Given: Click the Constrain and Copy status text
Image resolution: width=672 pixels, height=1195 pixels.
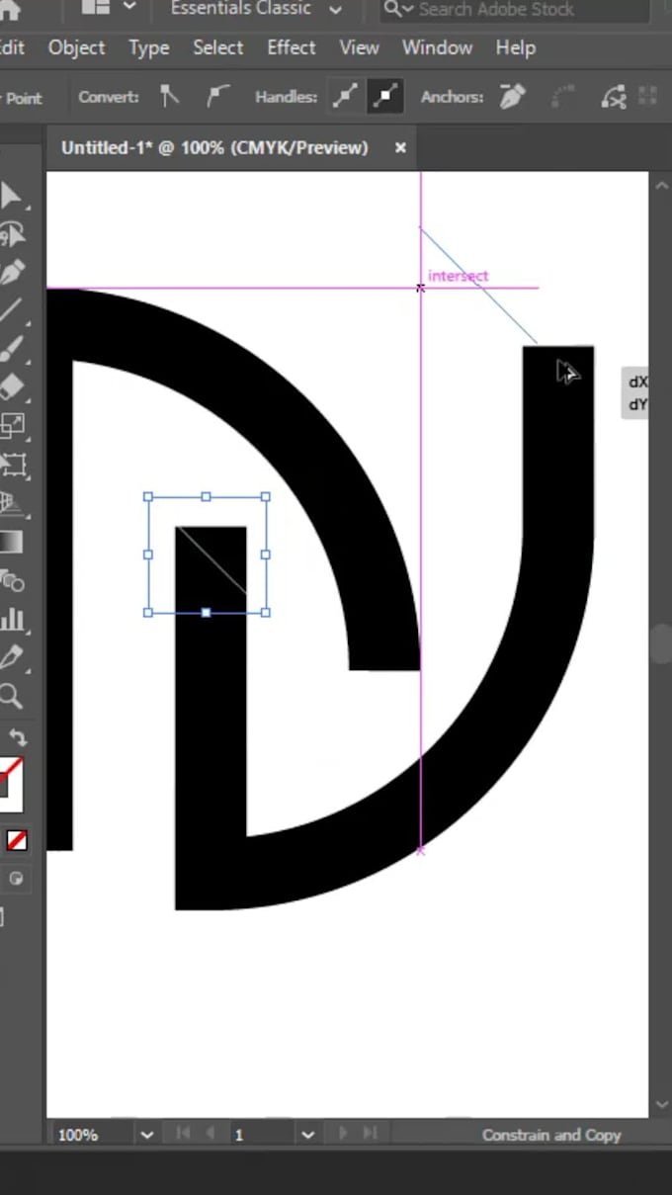Looking at the screenshot, I should tap(551, 1135).
